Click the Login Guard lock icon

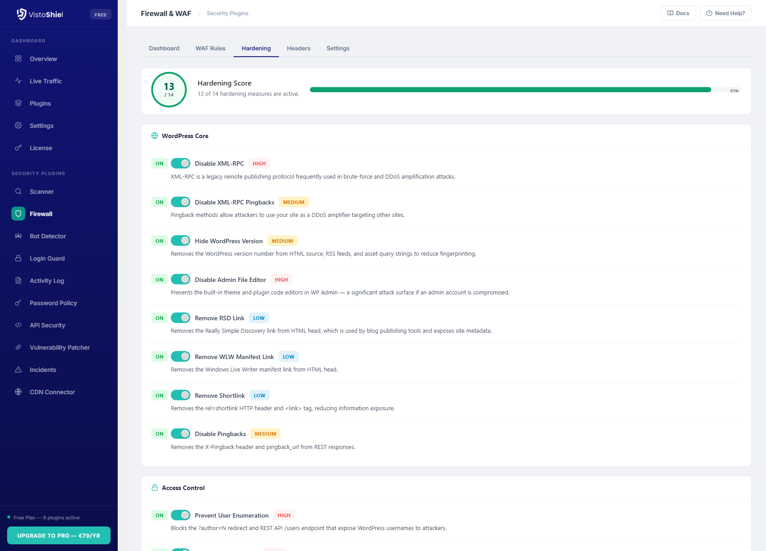pyautogui.click(x=18, y=258)
